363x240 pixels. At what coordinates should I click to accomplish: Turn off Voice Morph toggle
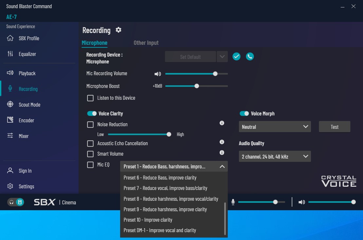[x=244, y=113]
